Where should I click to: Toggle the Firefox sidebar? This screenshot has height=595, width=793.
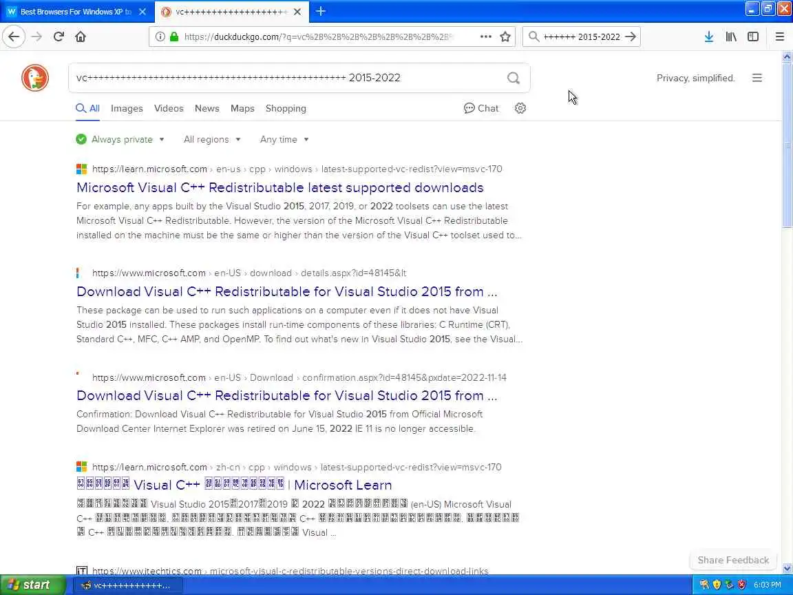[752, 36]
